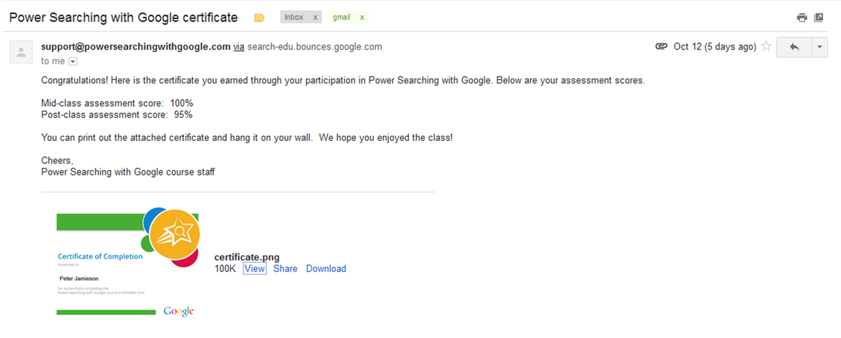
Task: Click the support@powersearchingwithgoogle.com sender address
Action: coord(136,47)
